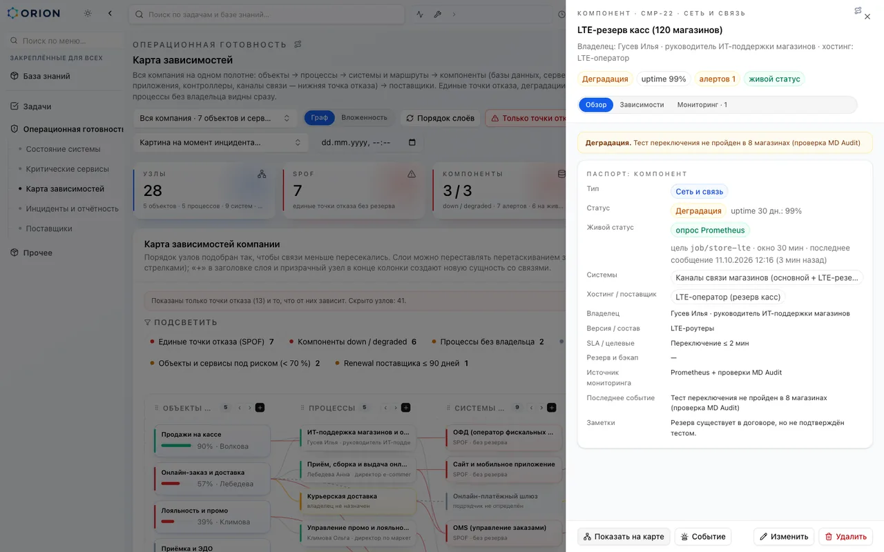Highlight Процессы без владельца filter
884x552 pixels.
click(x=488, y=342)
